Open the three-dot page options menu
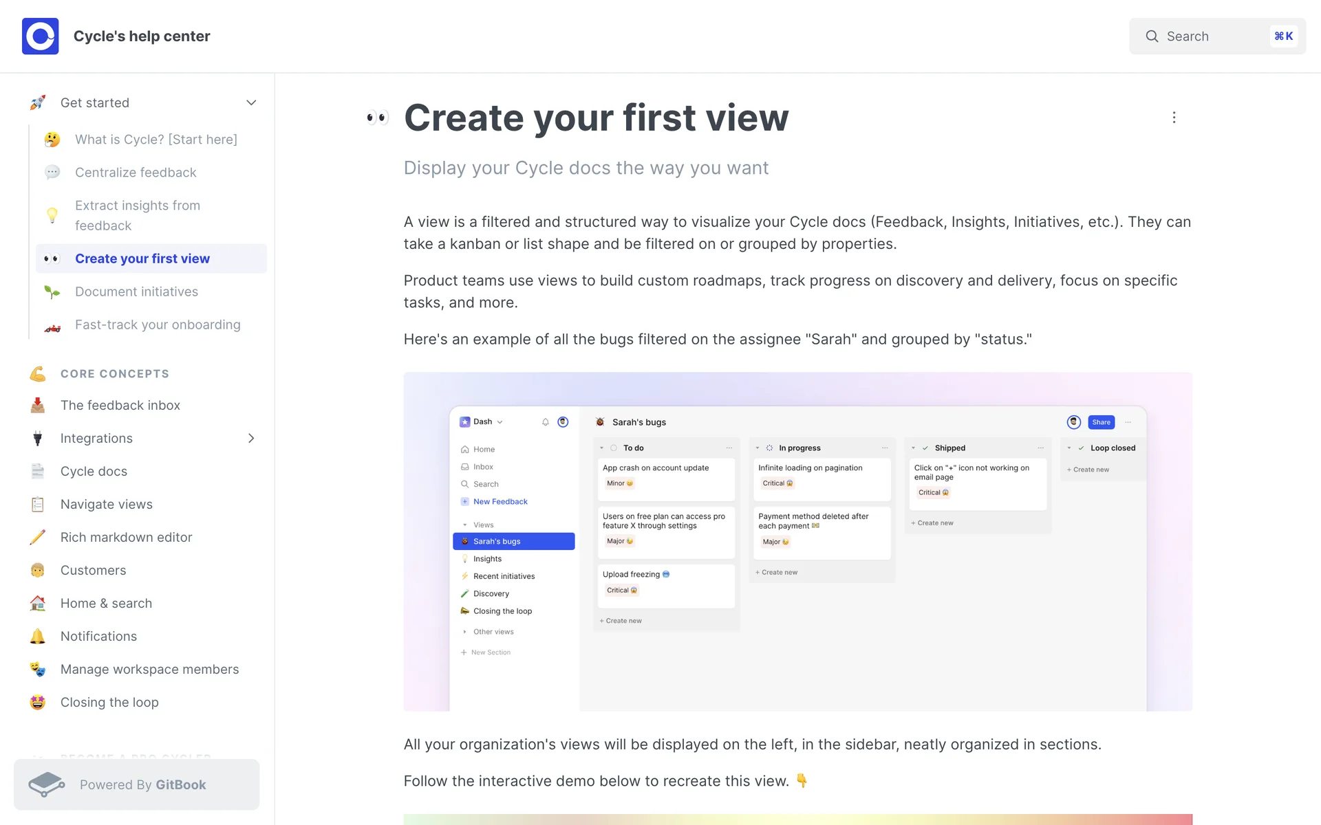Screen dimensions: 1321x825 (x=1174, y=118)
